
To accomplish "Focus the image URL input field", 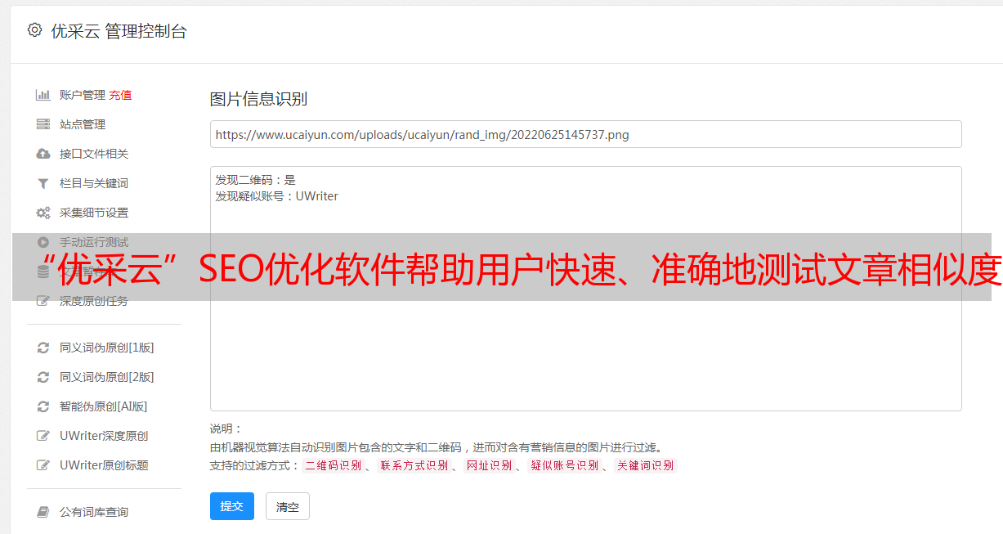I will [585, 134].
